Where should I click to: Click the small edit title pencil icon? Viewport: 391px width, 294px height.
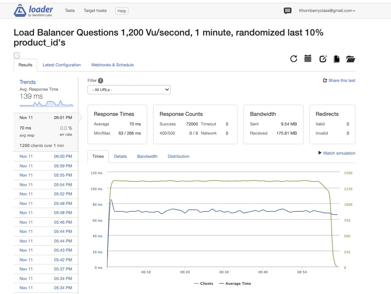[x=17, y=55]
